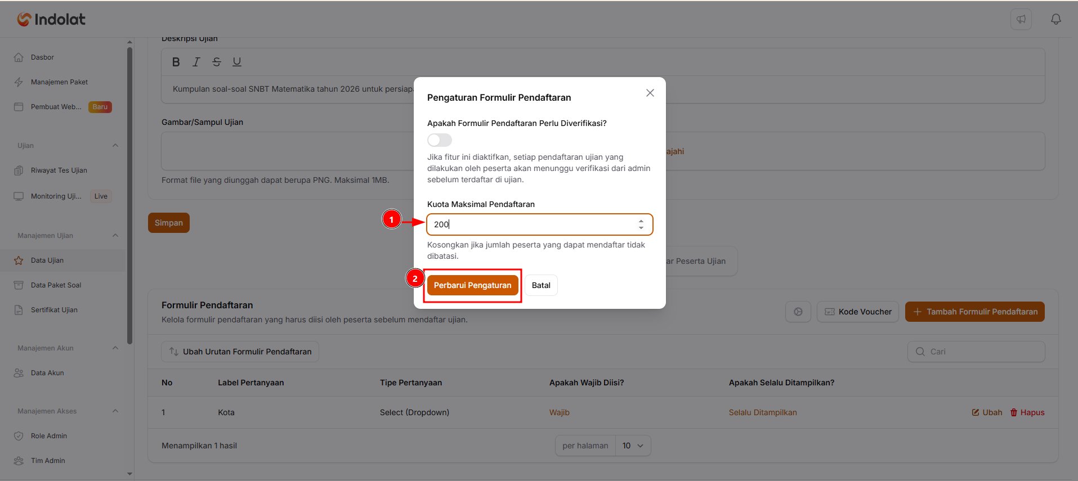This screenshot has height=481, width=1078.
Task: Click Ubah on the Kota row
Action: coord(987,412)
